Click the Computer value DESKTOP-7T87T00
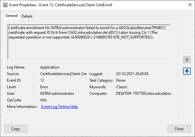This screenshot has height=137, width=195. click(x=144, y=94)
